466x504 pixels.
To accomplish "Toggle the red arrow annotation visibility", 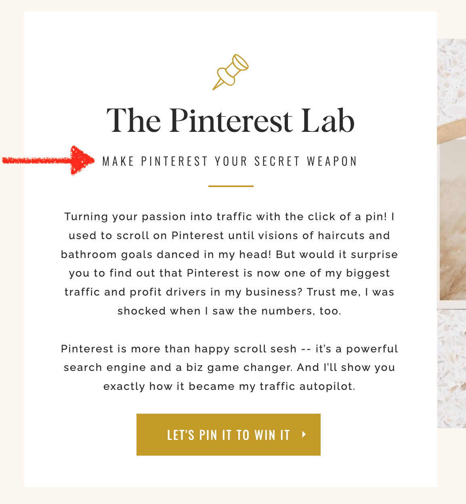I will pyautogui.click(x=44, y=160).
